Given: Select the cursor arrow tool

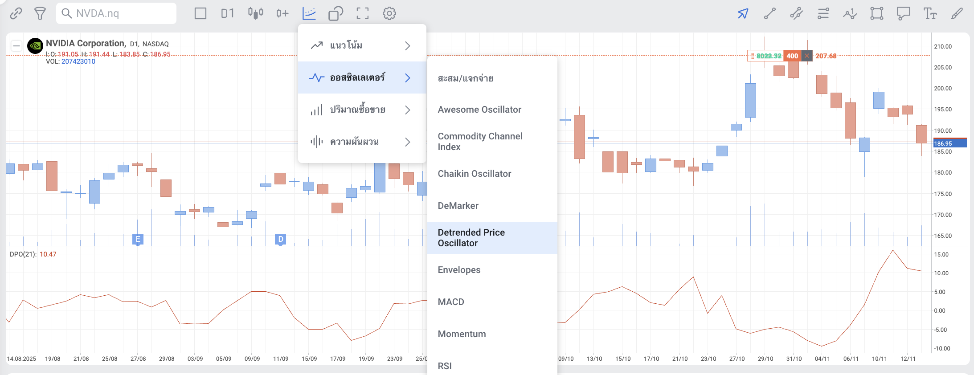Looking at the screenshot, I should (x=743, y=13).
